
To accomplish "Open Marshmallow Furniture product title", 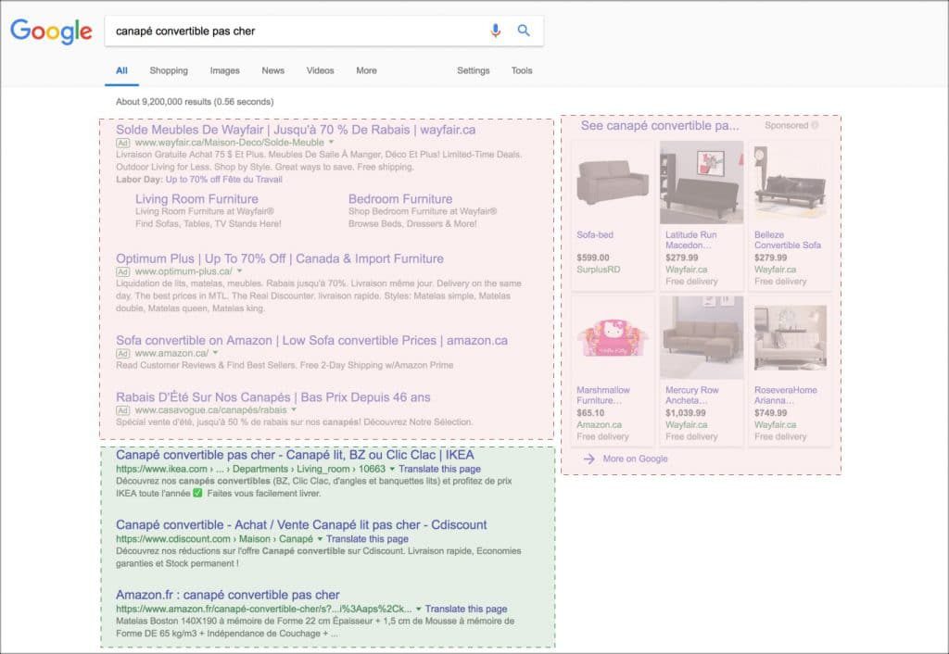I will [x=602, y=395].
